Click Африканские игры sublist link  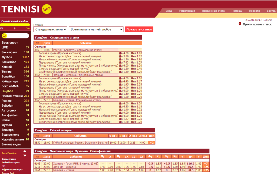[12, 170]
